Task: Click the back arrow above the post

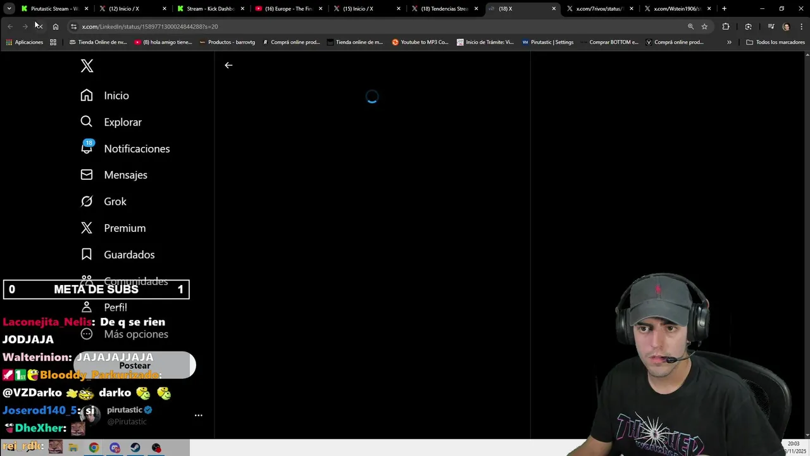Action: coord(228,65)
